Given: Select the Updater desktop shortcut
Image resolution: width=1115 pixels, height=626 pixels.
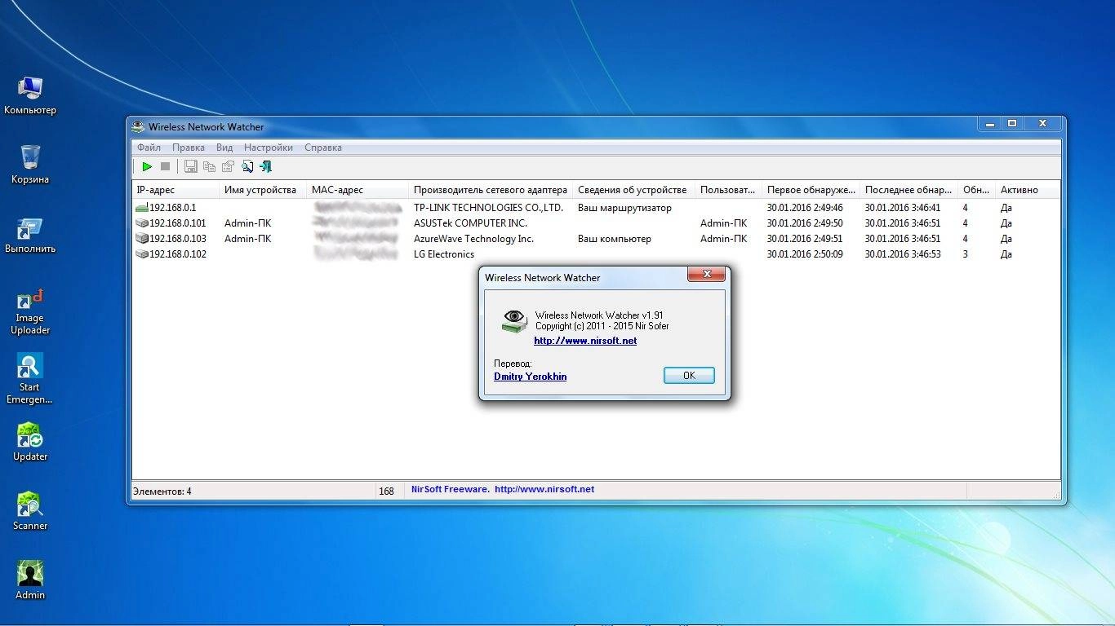Looking at the screenshot, I should (30, 441).
